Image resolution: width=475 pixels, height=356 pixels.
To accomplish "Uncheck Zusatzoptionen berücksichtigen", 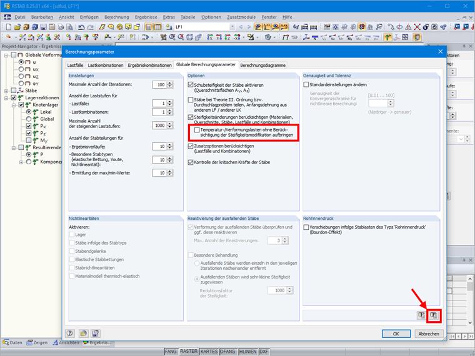I will tap(191, 146).
